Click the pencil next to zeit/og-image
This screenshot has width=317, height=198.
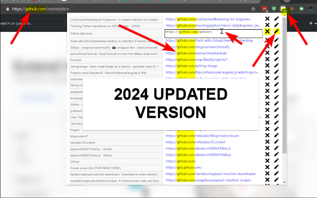pyautogui.click(x=276, y=65)
